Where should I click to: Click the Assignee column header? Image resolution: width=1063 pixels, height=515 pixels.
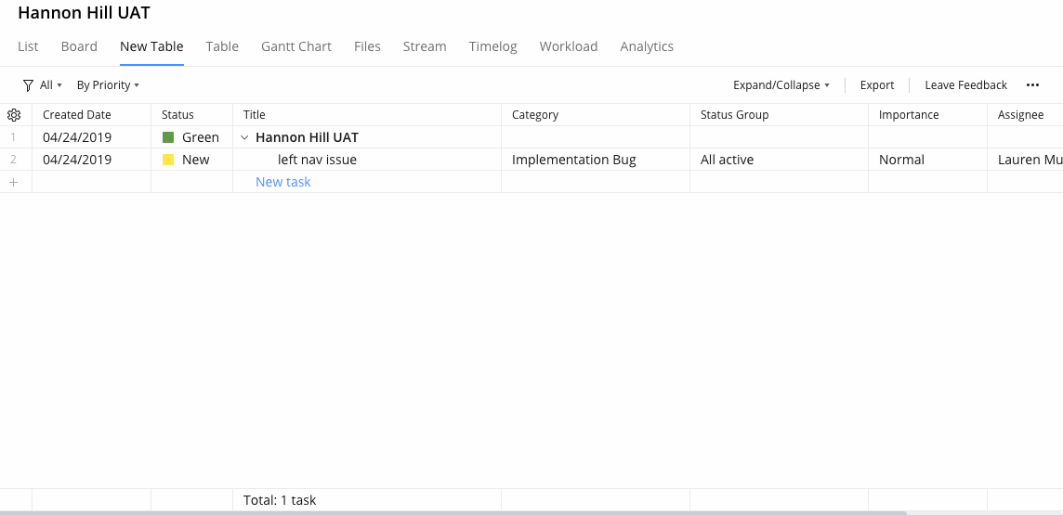[1025, 115]
